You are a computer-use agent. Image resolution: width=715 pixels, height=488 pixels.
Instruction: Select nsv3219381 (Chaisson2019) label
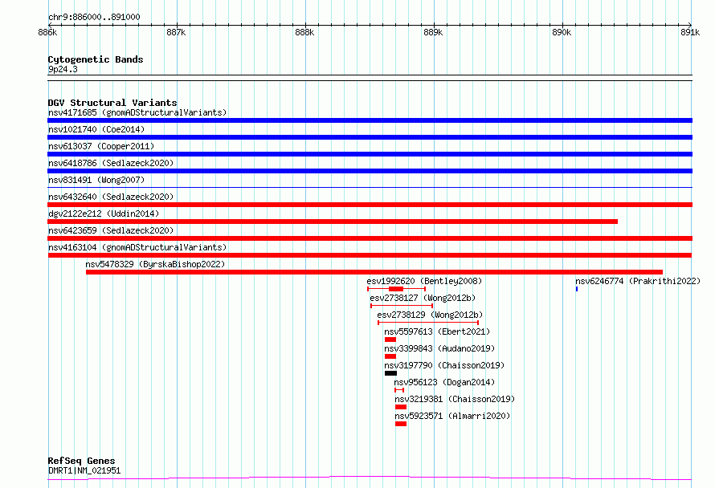[x=455, y=399]
